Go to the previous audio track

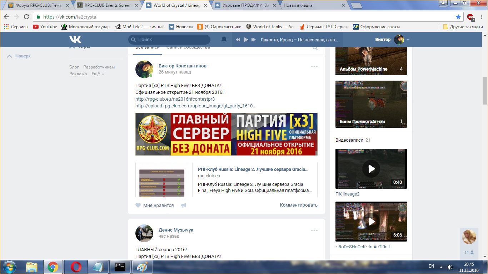pyautogui.click(x=238, y=40)
